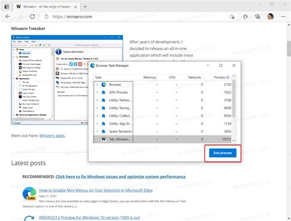Open the user profile avatar
The height and width of the screenshot is (221, 291).
(x=271, y=17)
